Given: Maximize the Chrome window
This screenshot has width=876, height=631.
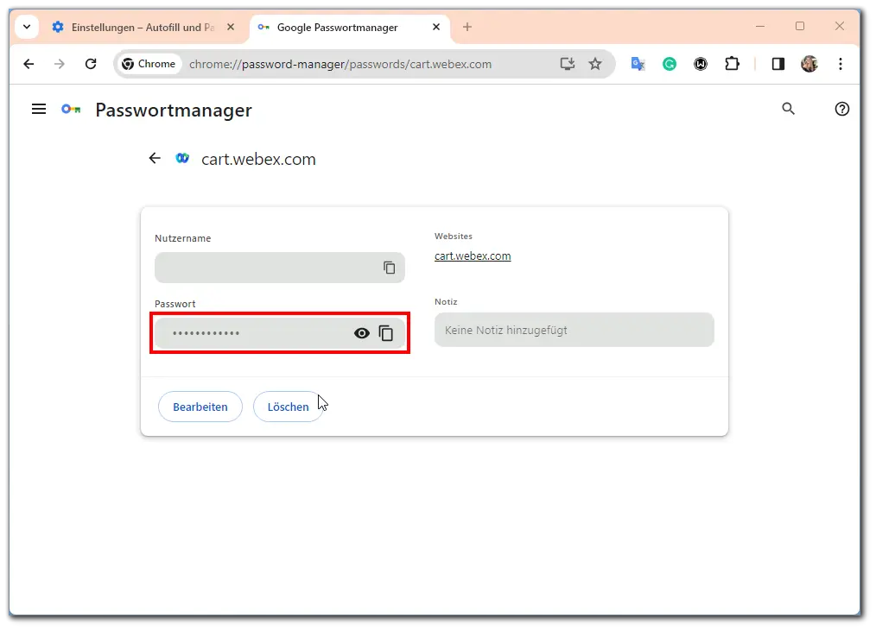Looking at the screenshot, I should pyautogui.click(x=800, y=26).
